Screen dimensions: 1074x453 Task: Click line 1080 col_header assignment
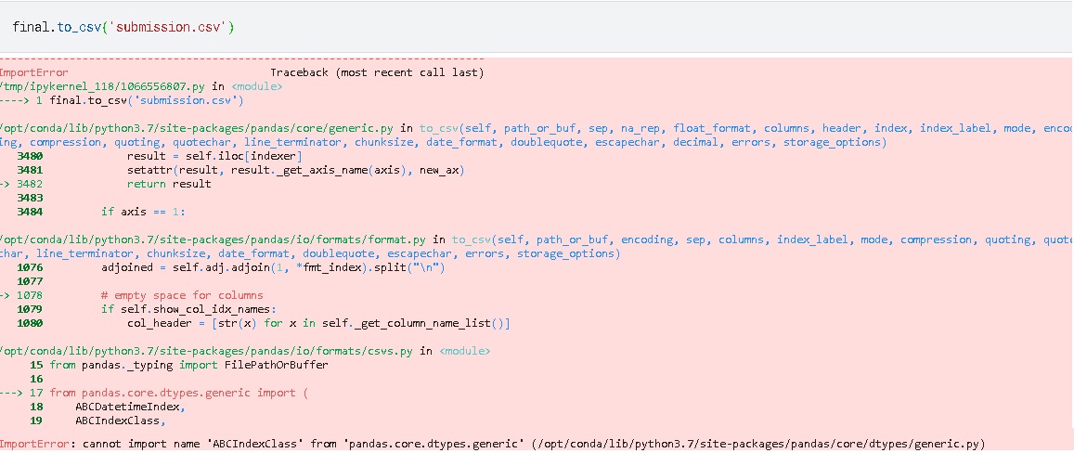[318, 323]
